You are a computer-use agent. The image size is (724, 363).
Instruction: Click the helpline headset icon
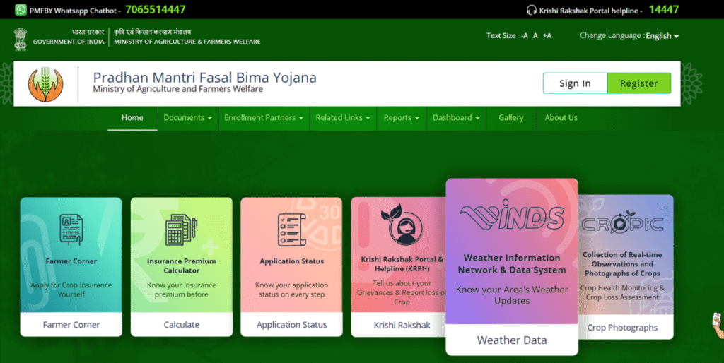532,10
